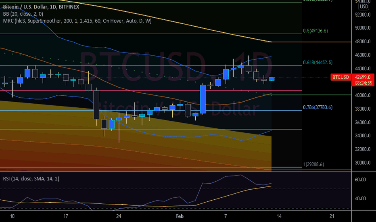Select the 0.618(44452.5) Fibonacci level label
Screen dimensions: 376x222
click(x=318, y=63)
